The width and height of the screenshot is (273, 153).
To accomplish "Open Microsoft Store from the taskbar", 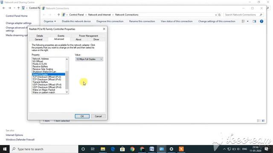I will coord(122,149).
